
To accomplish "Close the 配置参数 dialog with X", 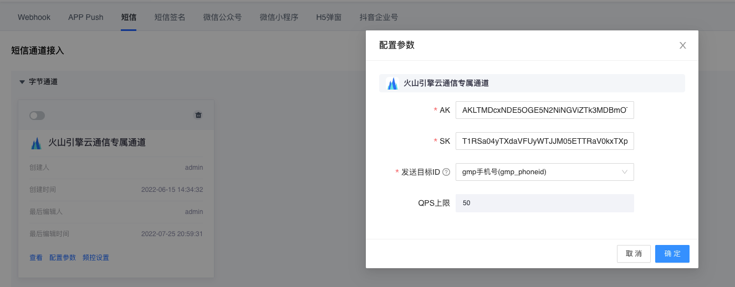I will point(683,45).
